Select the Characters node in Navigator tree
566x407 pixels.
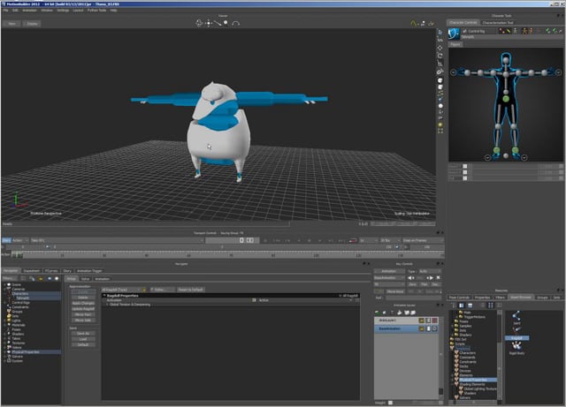coord(20,293)
